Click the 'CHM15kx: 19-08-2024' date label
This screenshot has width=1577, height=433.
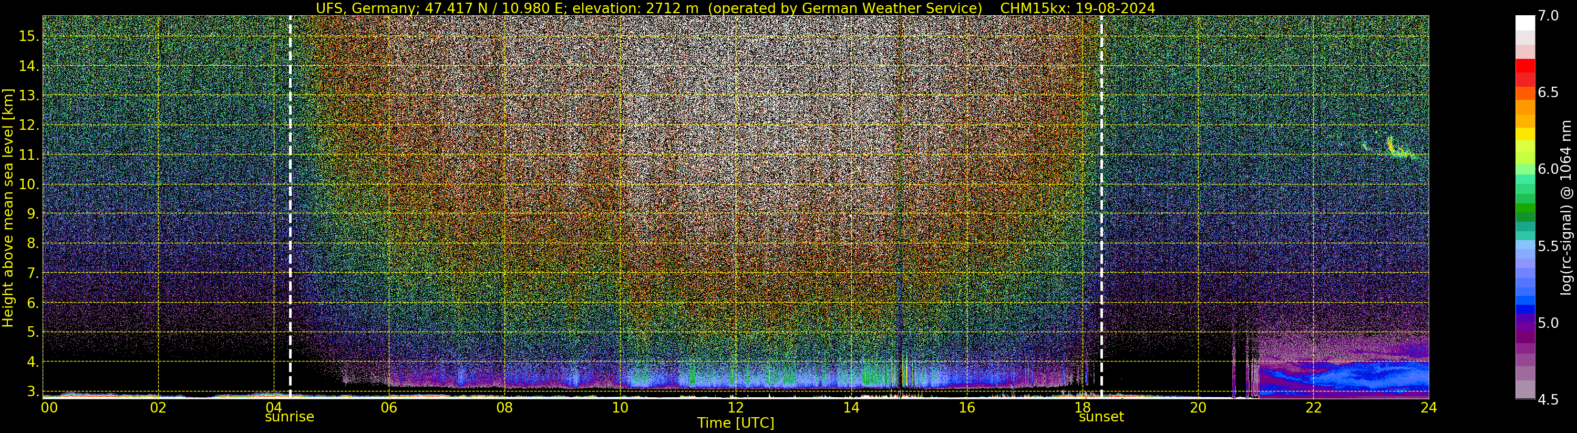point(1077,8)
